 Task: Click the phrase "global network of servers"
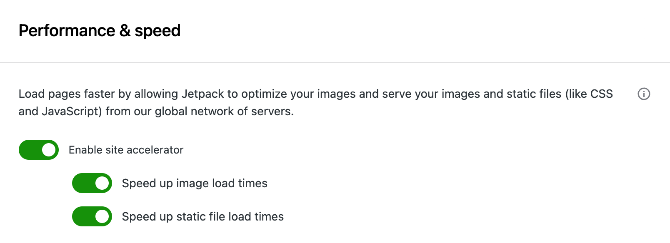click(x=224, y=112)
